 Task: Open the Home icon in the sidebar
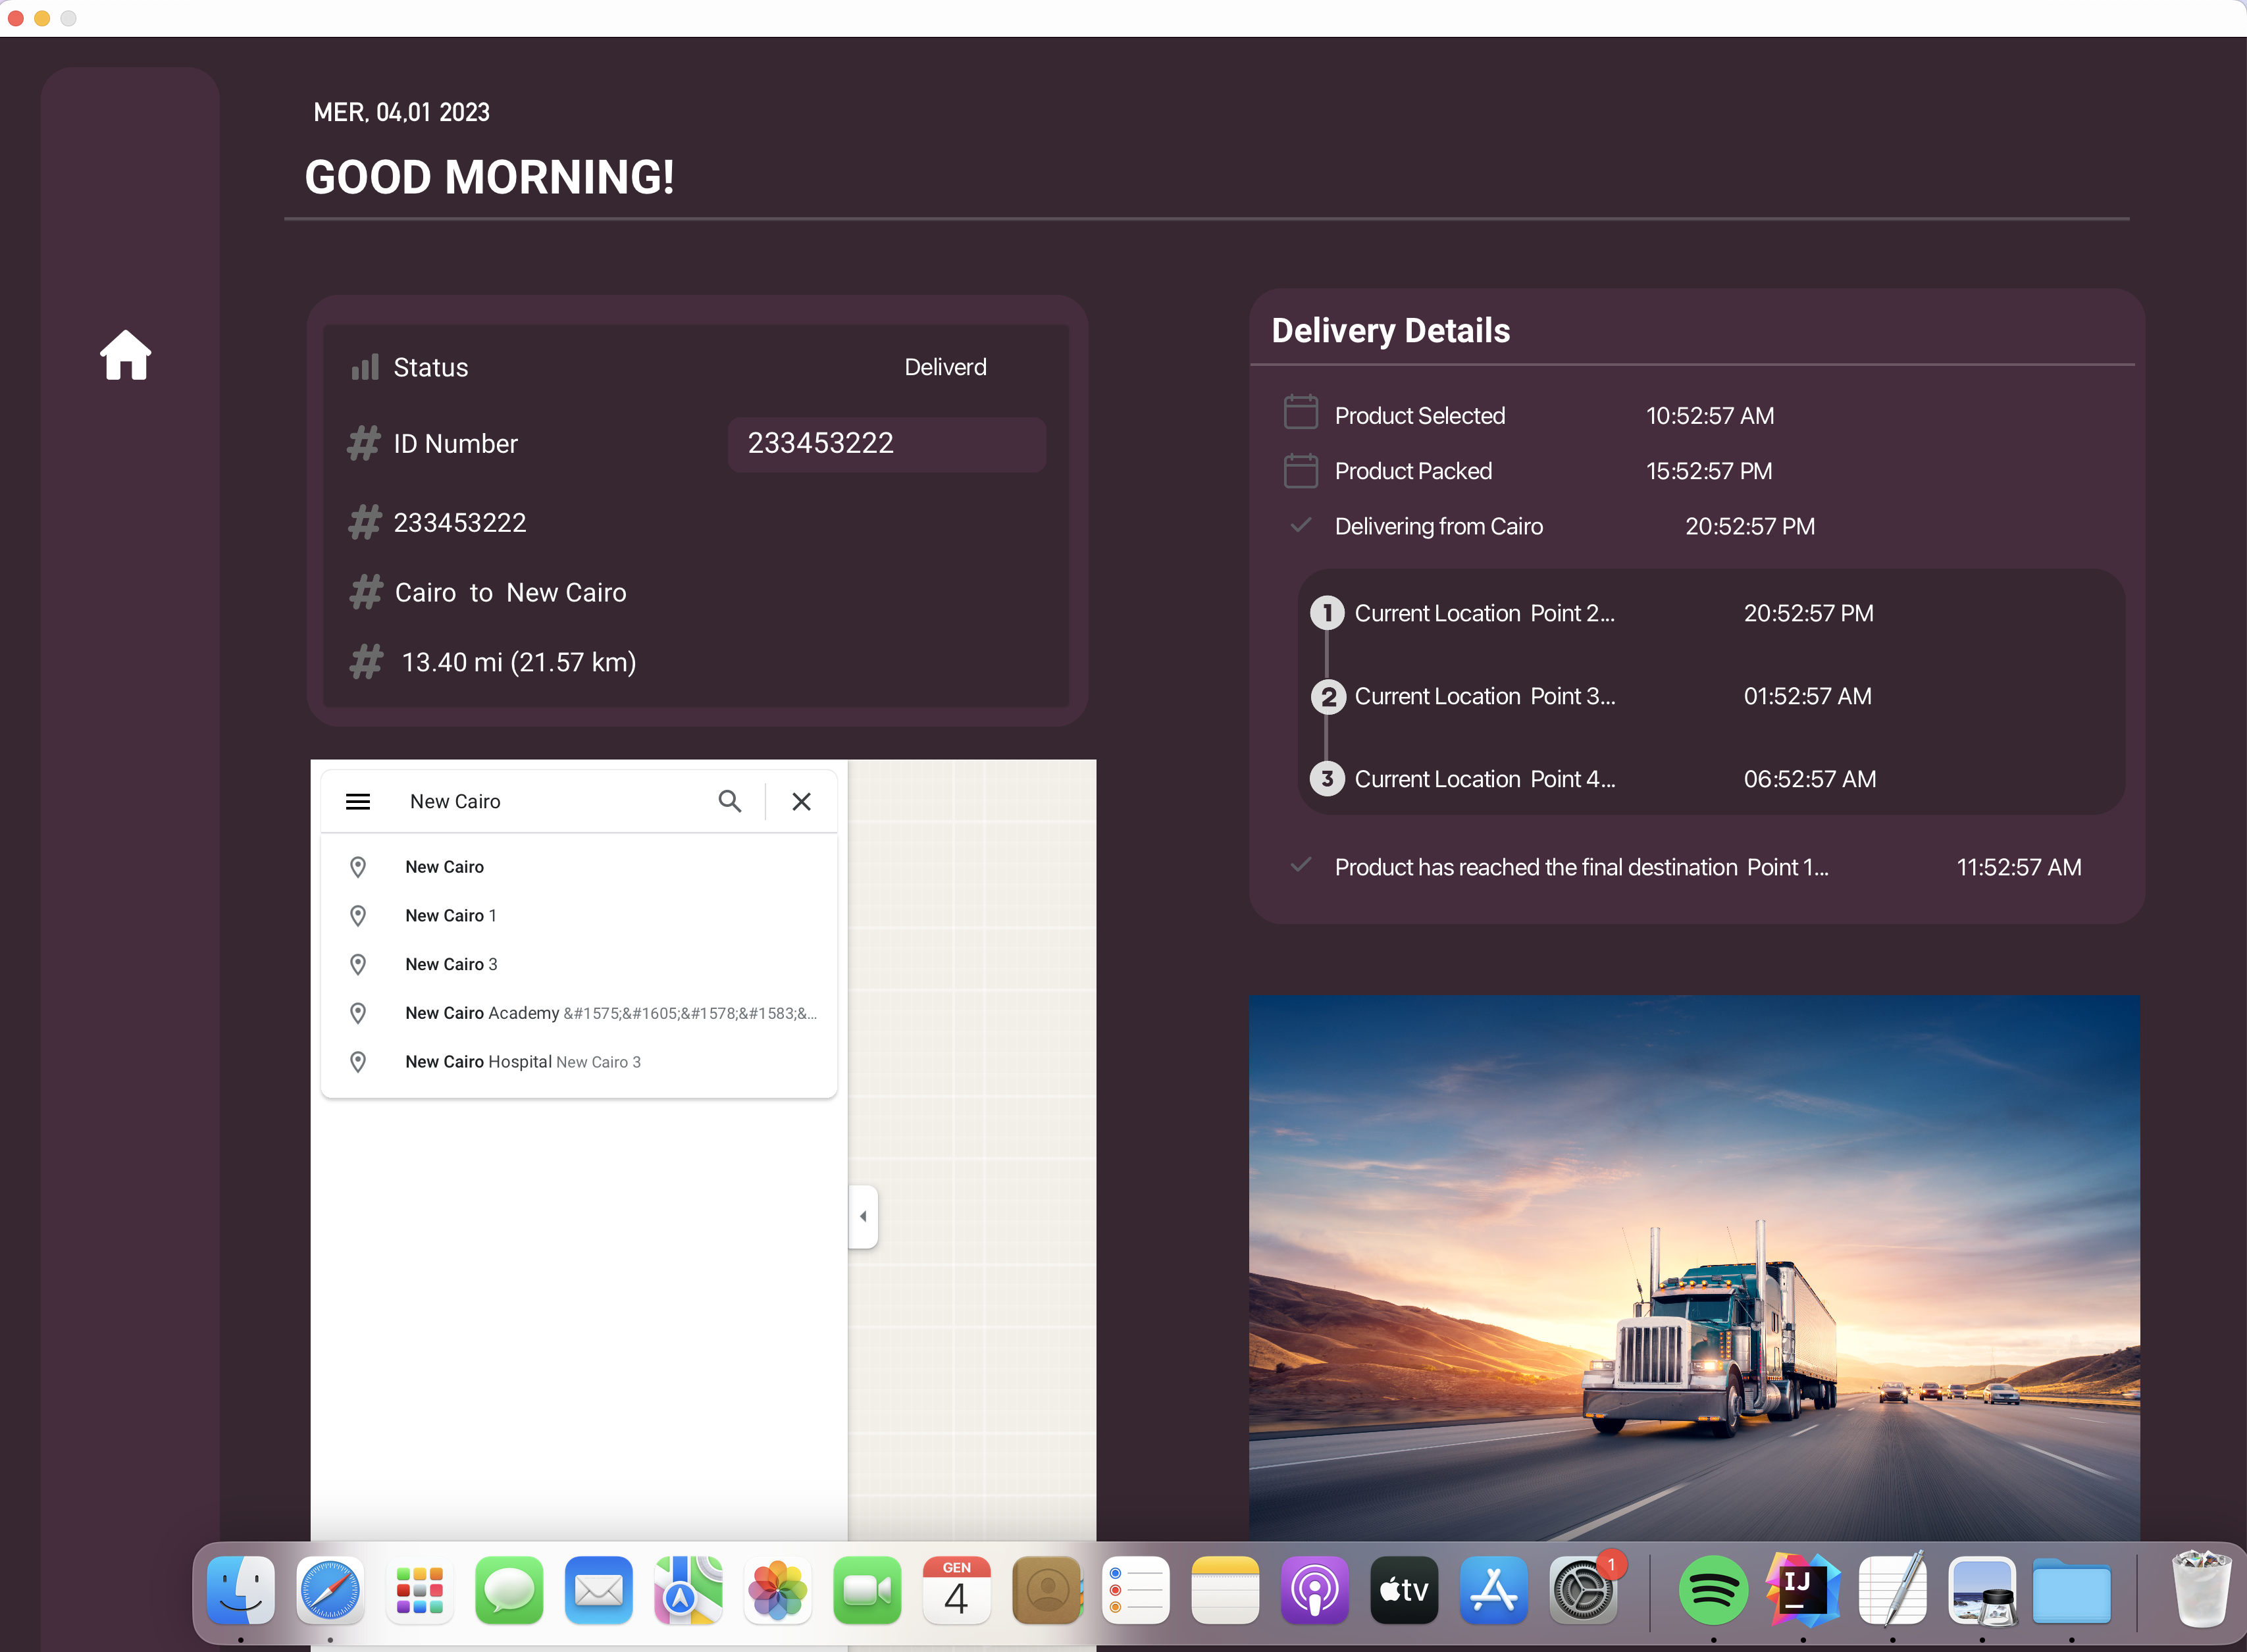pyautogui.click(x=125, y=355)
